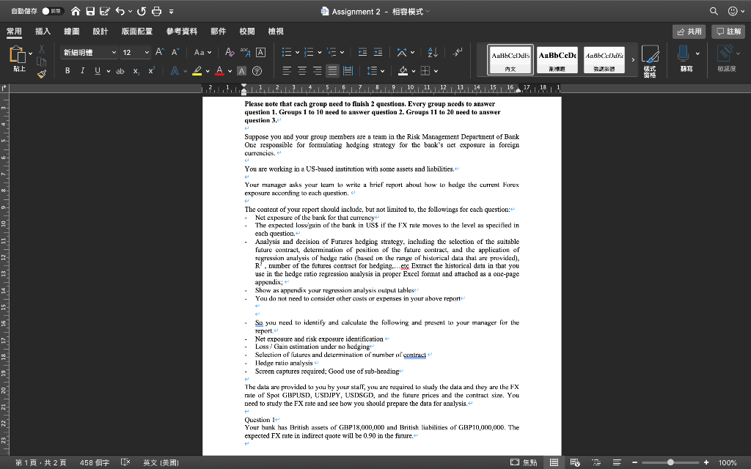
Task: Toggle show paragraph marks icon
Action: click(458, 52)
